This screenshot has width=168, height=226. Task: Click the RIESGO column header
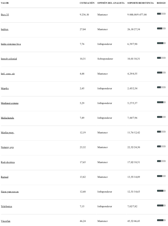[x=161, y=3]
